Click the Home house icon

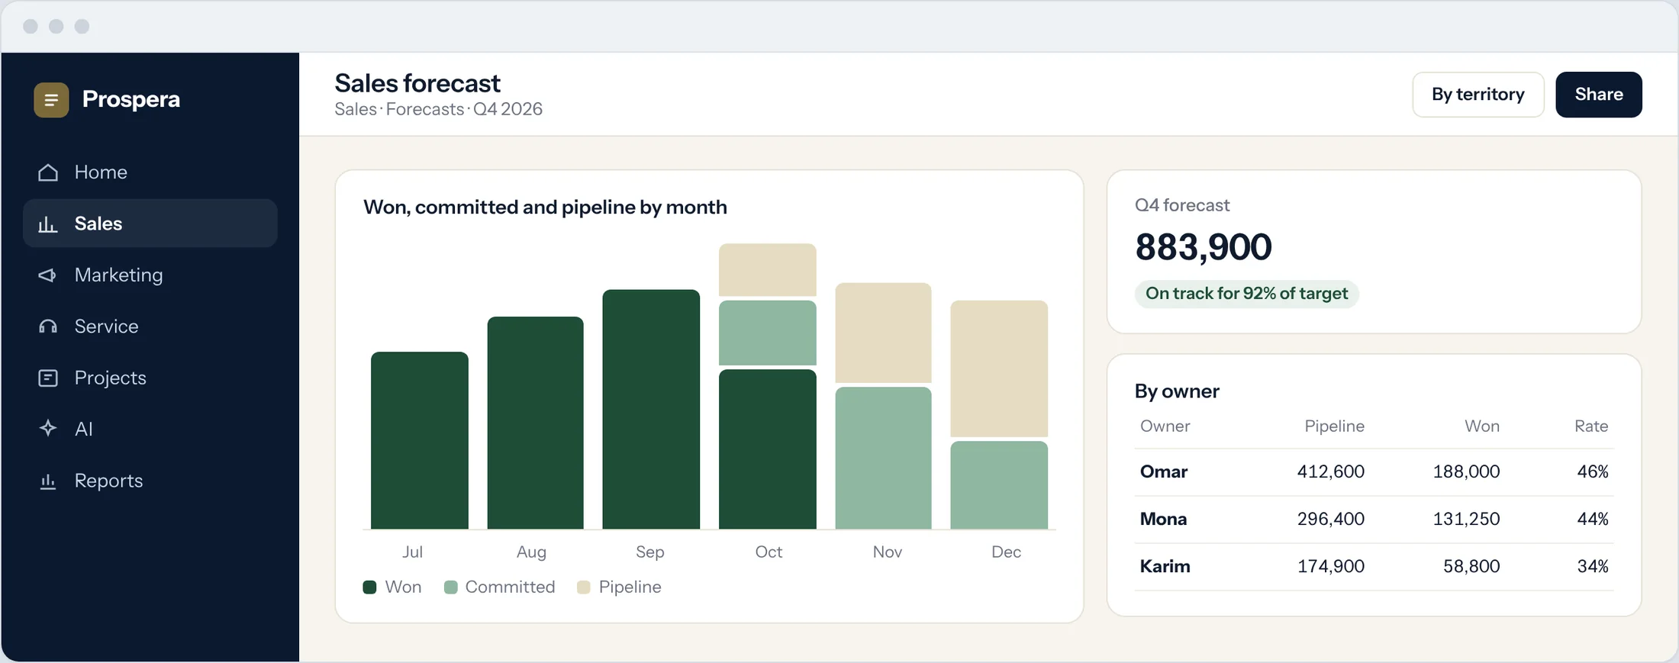(x=48, y=172)
